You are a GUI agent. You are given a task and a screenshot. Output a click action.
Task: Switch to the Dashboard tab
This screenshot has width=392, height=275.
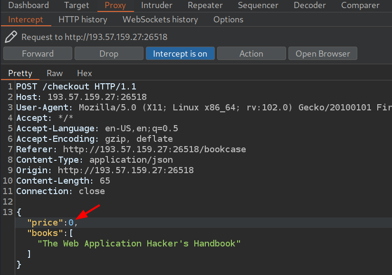[x=29, y=6]
